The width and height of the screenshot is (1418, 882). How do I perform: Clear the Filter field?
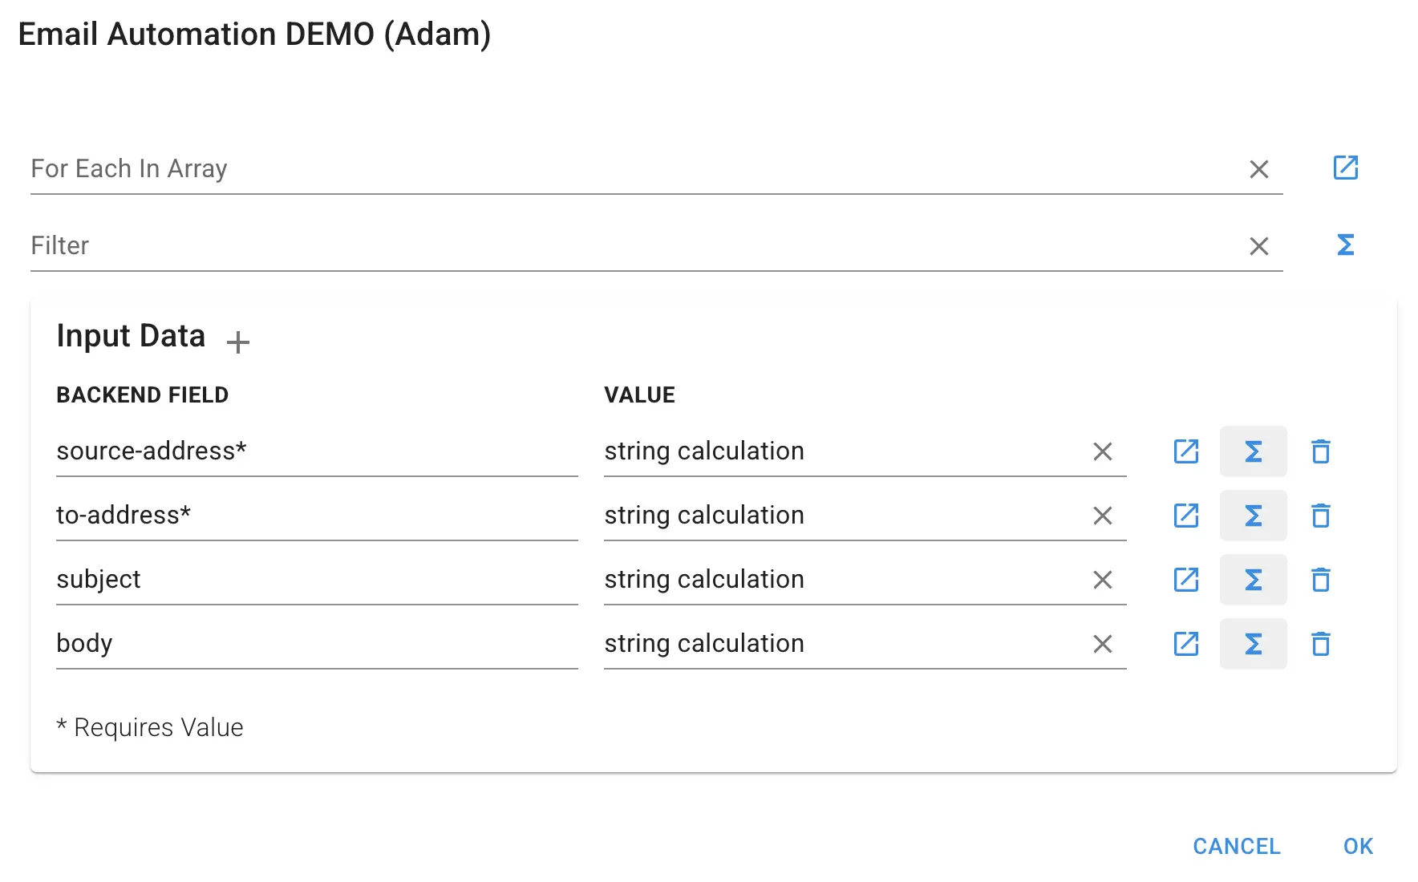coord(1259,246)
